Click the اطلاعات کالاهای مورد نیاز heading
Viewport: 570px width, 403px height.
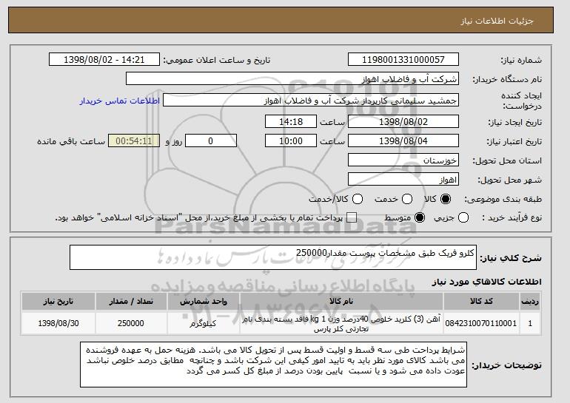487,282
